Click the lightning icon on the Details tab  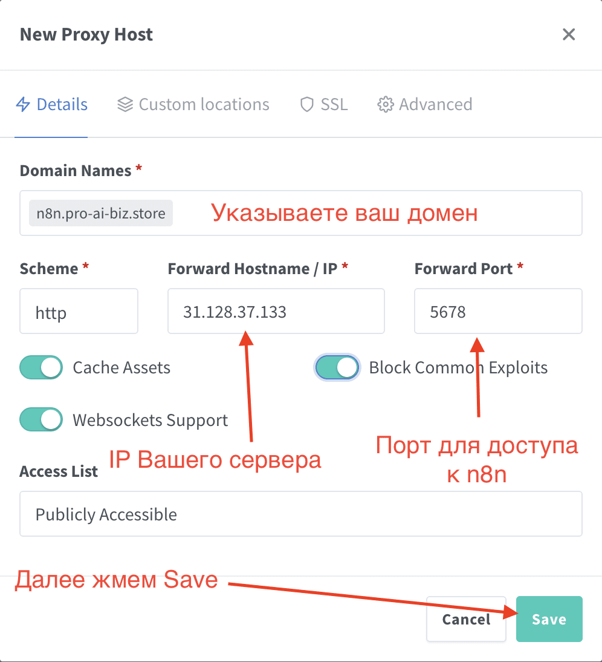[24, 104]
